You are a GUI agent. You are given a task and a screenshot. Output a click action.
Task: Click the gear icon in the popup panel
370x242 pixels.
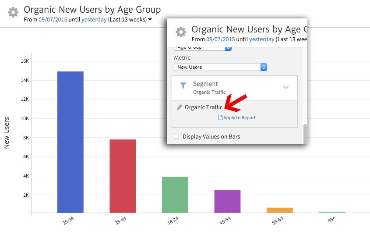click(181, 32)
